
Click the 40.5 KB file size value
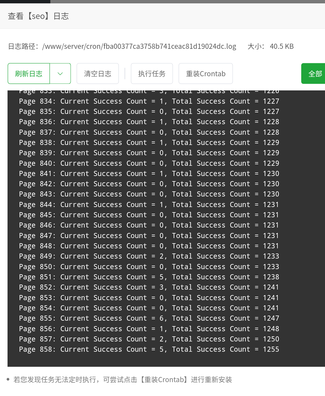tap(281, 46)
